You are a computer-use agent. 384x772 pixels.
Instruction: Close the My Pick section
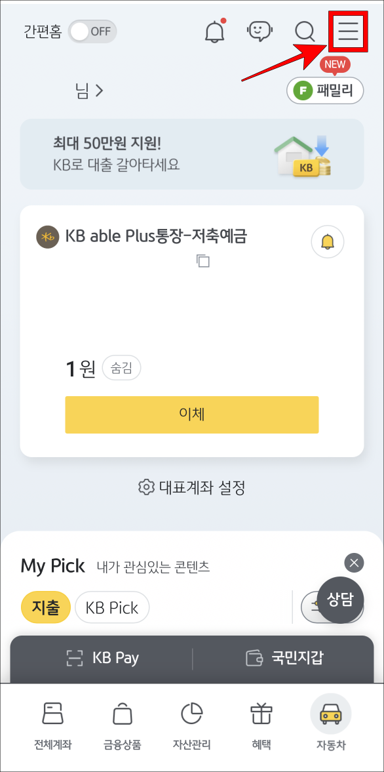point(353,563)
